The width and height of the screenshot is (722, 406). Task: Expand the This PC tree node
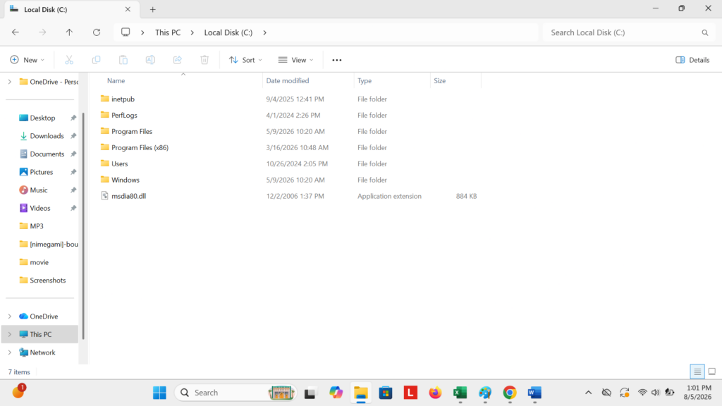(x=10, y=334)
